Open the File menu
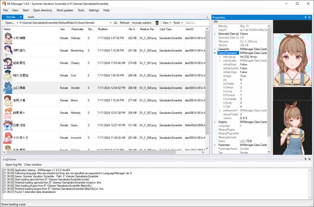The height and width of the screenshot is (207, 314). [x=5, y=10]
